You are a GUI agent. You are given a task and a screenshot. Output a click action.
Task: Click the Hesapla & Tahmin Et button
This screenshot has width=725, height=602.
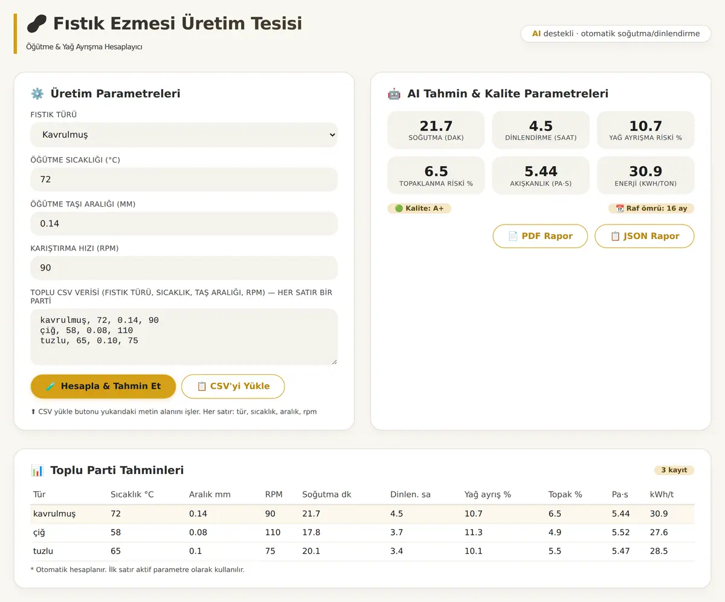[103, 386]
